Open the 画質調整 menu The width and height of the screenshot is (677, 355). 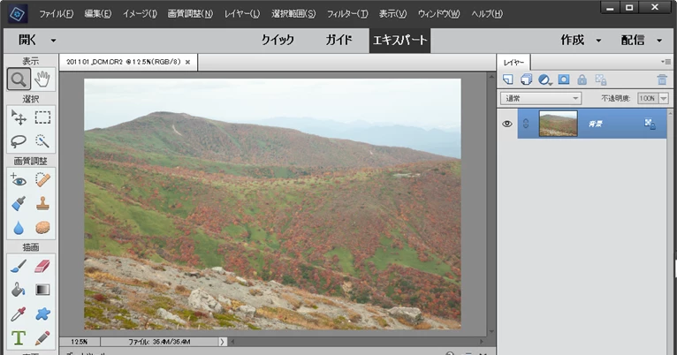pos(190,14)
